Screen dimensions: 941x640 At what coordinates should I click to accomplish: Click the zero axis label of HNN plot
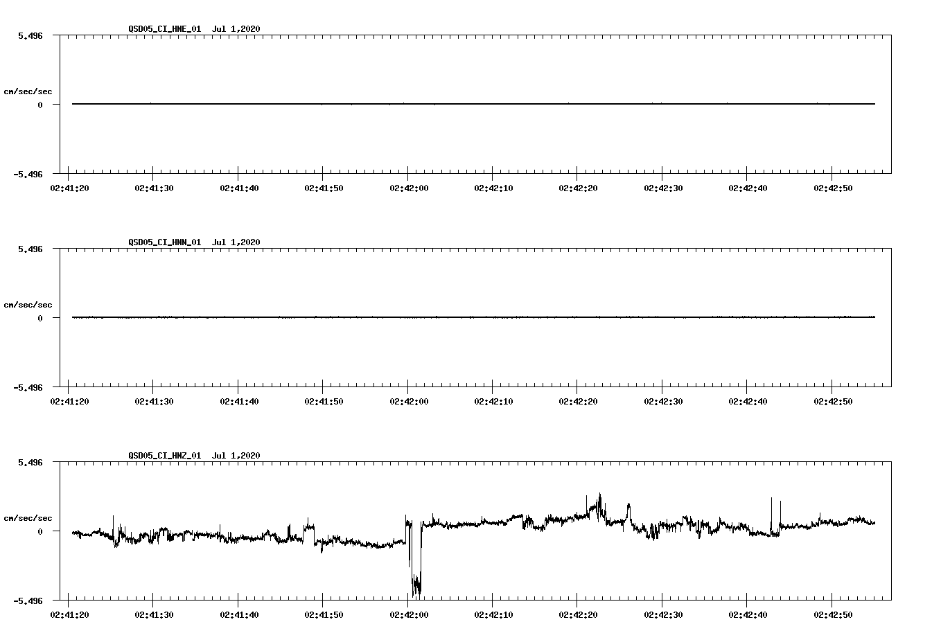(x=40, y=318)
